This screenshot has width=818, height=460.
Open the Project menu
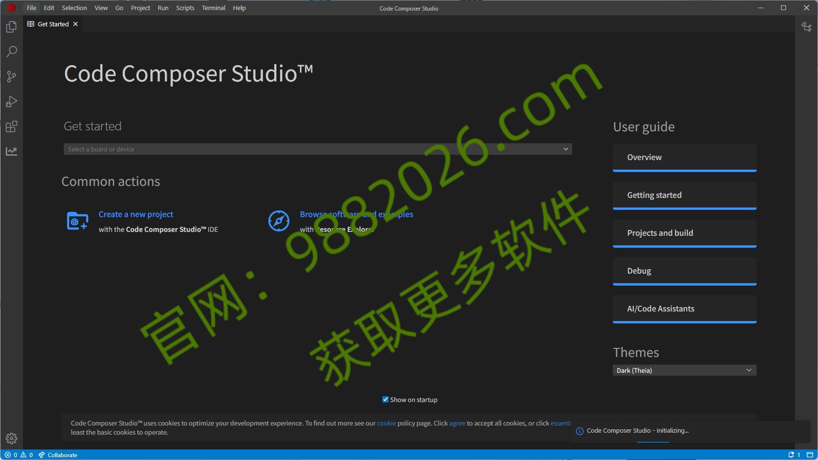140,8
